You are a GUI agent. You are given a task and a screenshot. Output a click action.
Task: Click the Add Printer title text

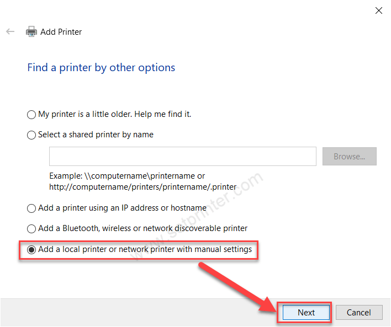click(61, 32)
